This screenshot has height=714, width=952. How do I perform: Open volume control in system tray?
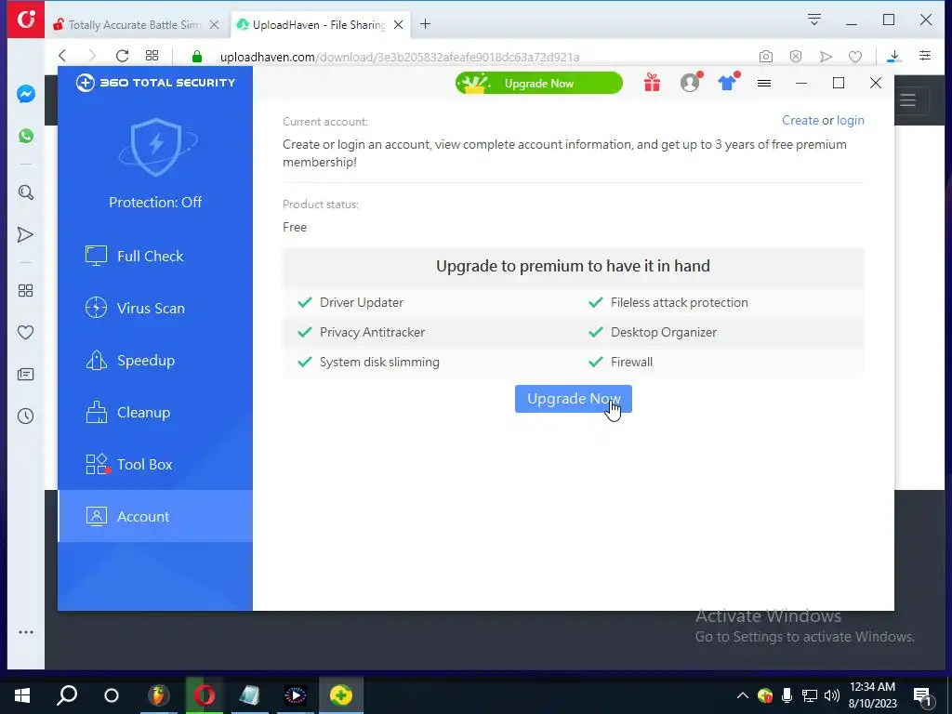pos(832,695)
